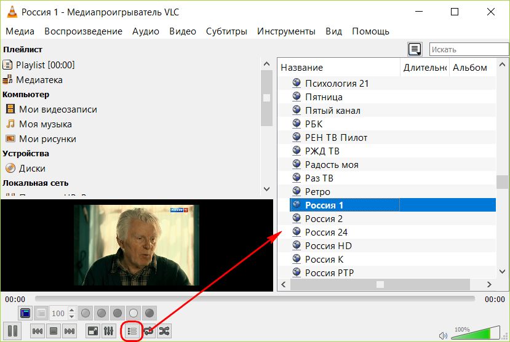Open the Помощь menu
The image size is (510, 342).
click(370, 31)
